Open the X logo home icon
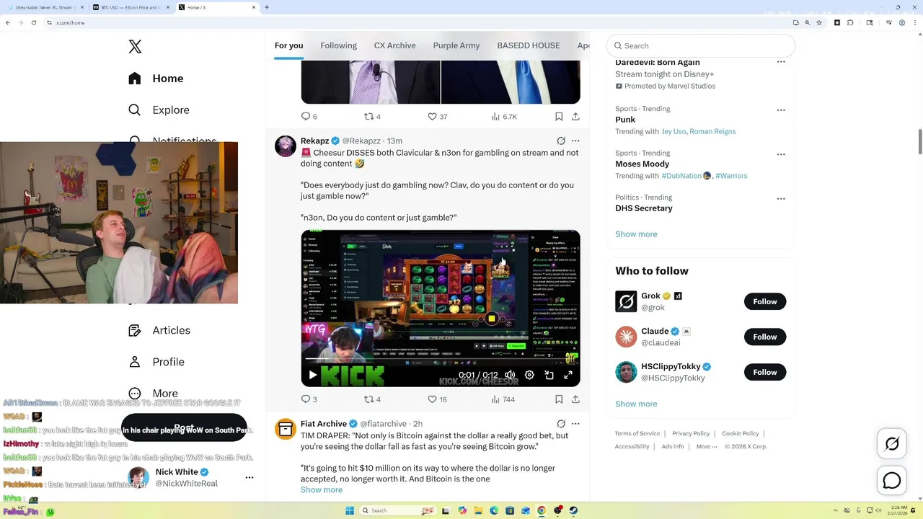 (x=135, y=47)
